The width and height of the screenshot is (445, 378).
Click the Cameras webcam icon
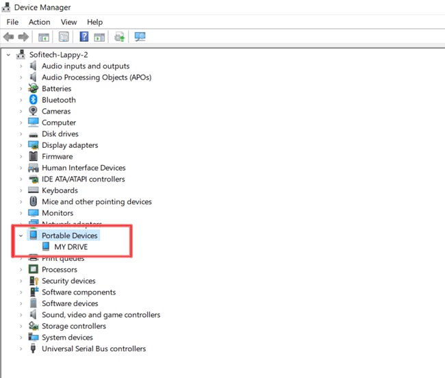(34, 111)
